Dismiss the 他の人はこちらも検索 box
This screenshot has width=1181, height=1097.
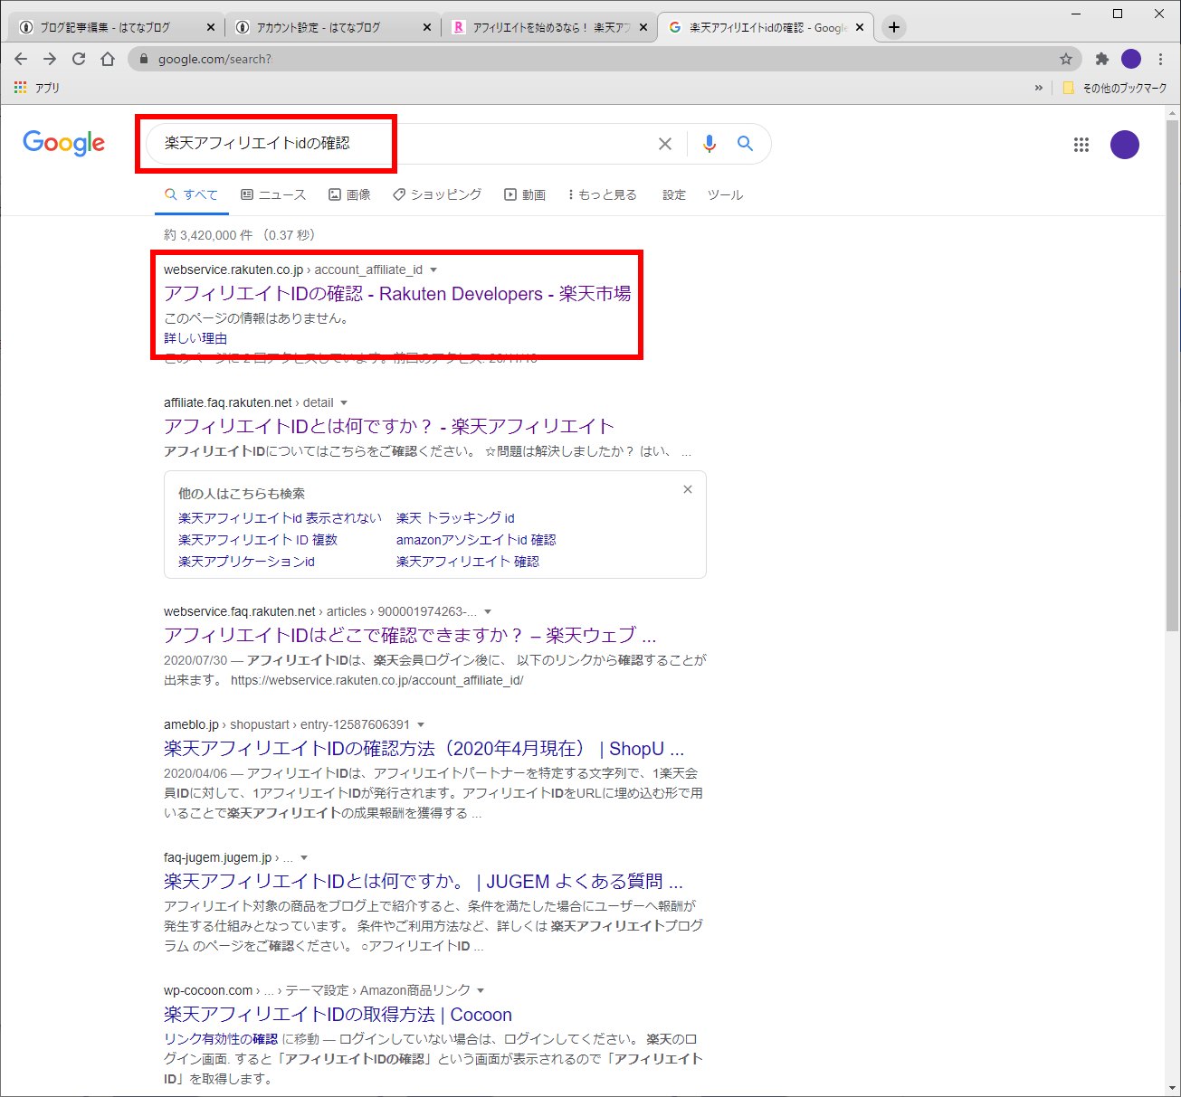688,489
